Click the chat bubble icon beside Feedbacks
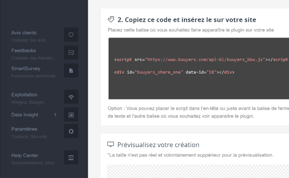This screenshot has height=178, width=289. point(71,53)
